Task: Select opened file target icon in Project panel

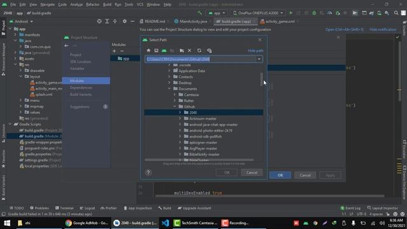Action: (99, 21)
